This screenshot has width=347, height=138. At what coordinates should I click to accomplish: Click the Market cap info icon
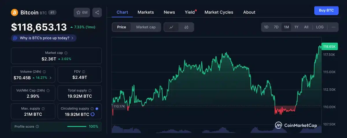pos(66,53)
